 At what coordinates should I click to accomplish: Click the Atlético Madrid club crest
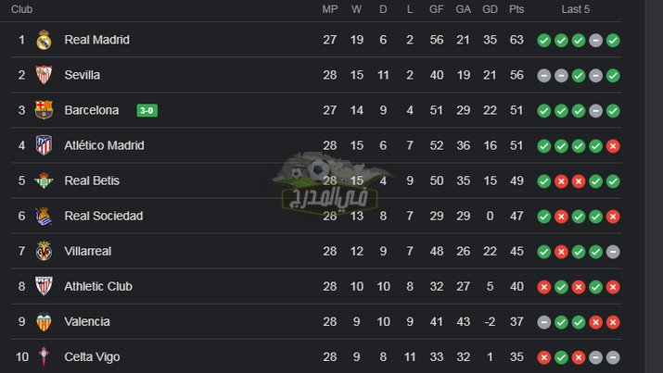[44, 145]
